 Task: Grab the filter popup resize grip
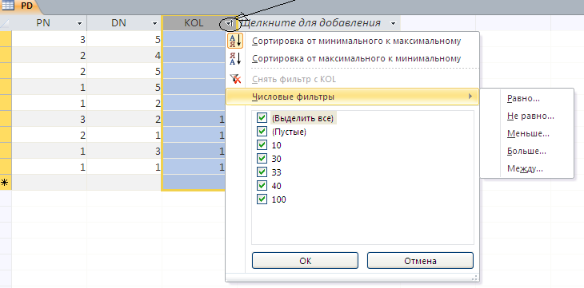click(x=475, y=277)
